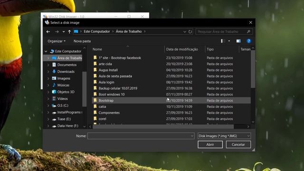Go back using the left arrow
304x171 pixels.
[x=48, y=32]
